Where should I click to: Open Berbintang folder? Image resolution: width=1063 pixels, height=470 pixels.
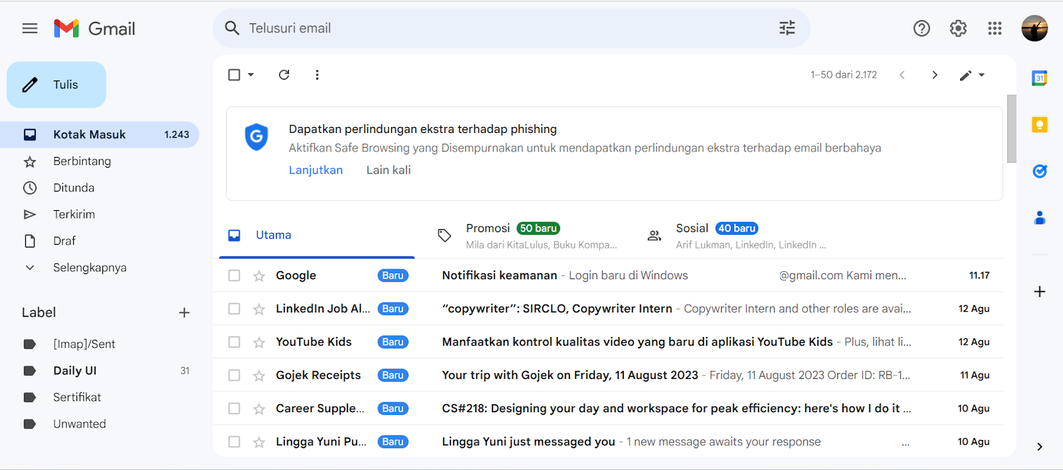click(x=100, y=161)
